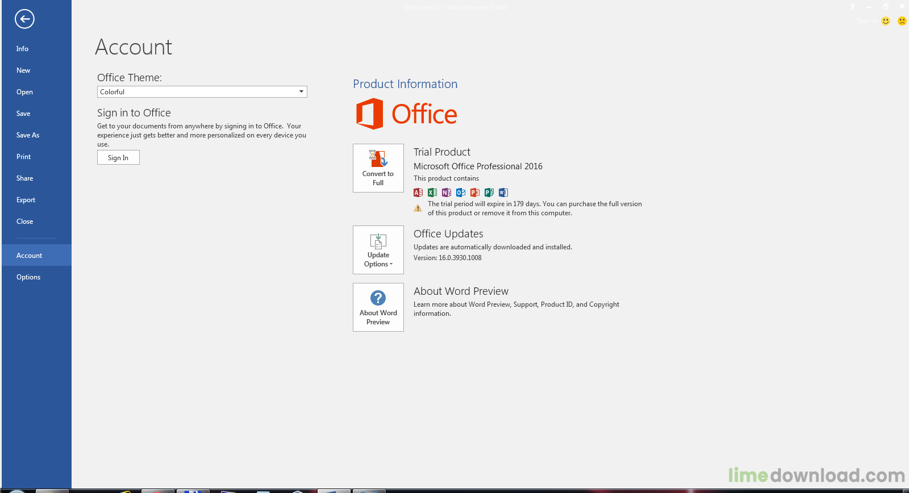
Task: Click the Publisher app icon under product contains
Action: [489, 193]
